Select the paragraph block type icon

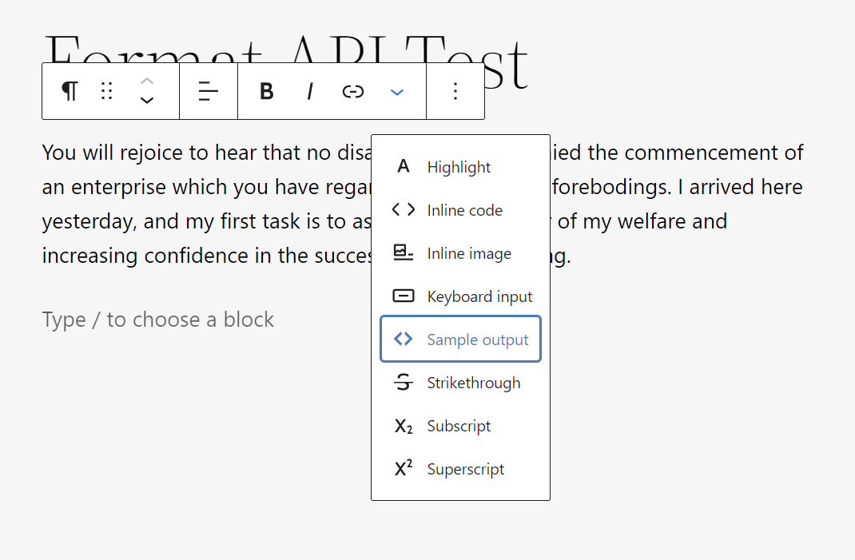tap(70, 91)
